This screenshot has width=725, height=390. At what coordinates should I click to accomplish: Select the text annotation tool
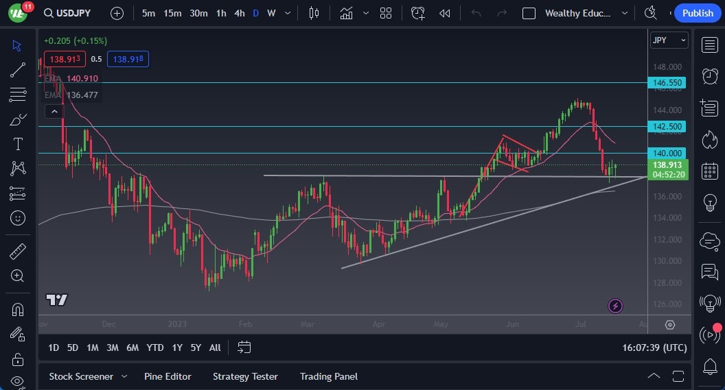coord(18,144)
